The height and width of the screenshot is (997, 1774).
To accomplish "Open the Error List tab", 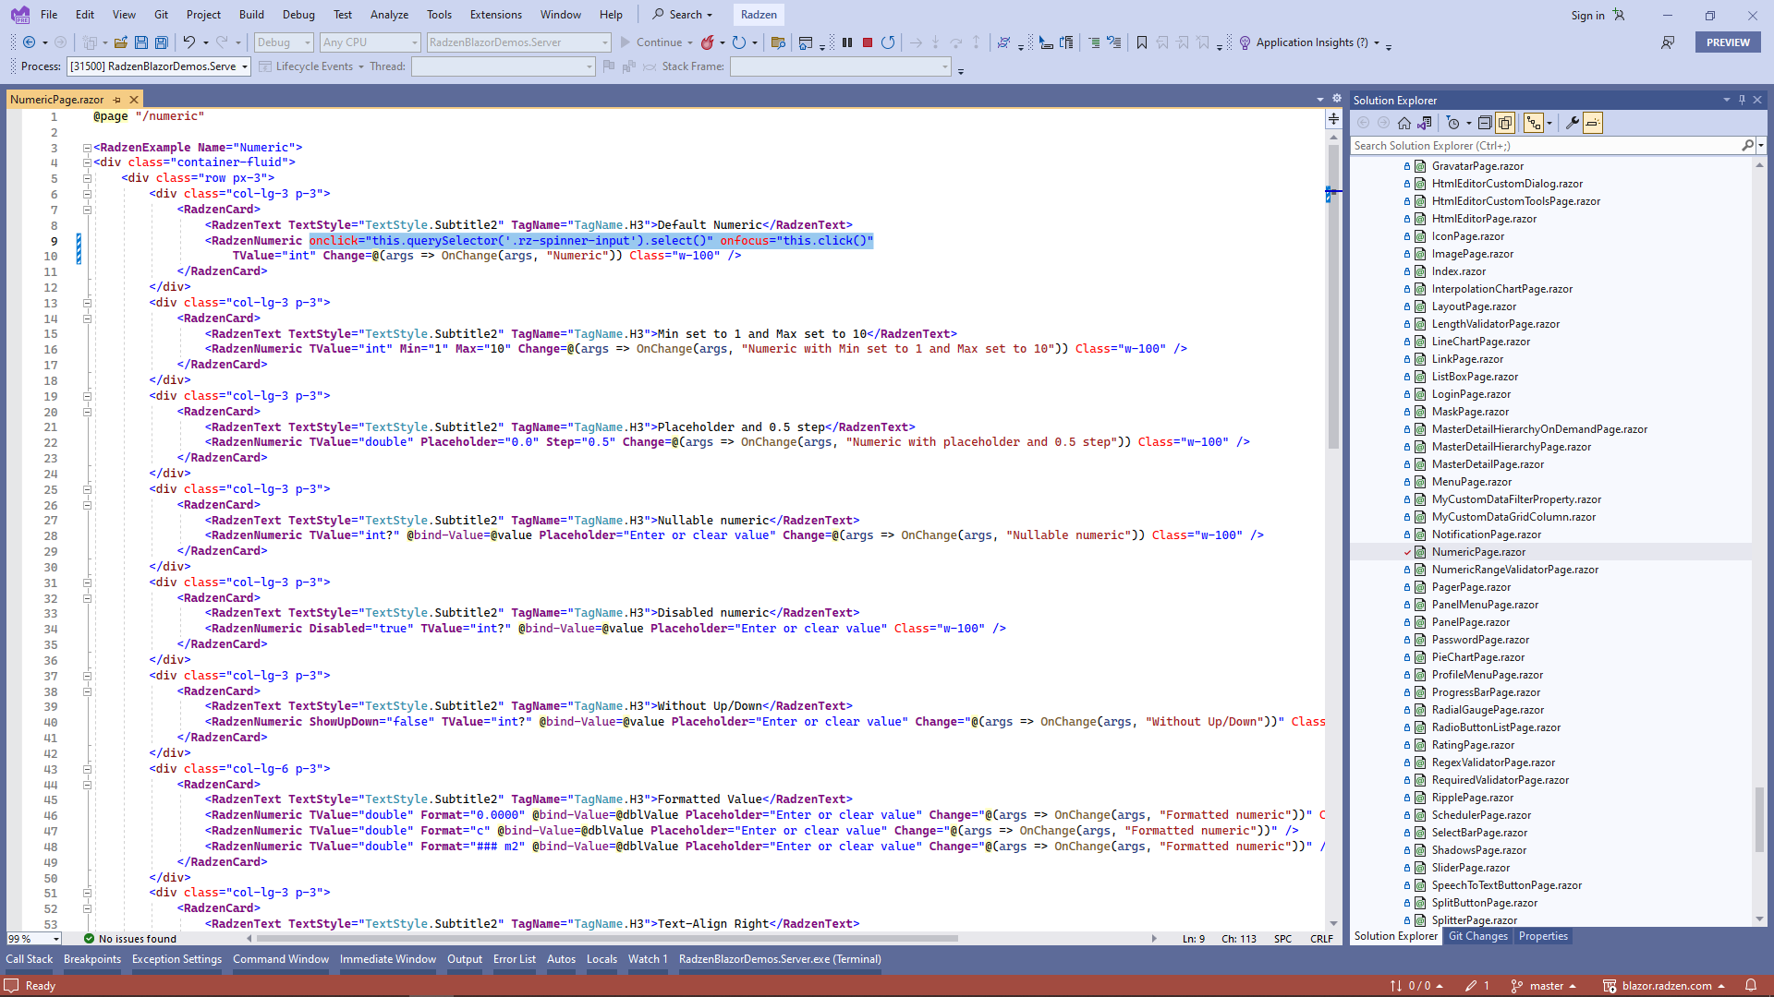I will 515,959.
